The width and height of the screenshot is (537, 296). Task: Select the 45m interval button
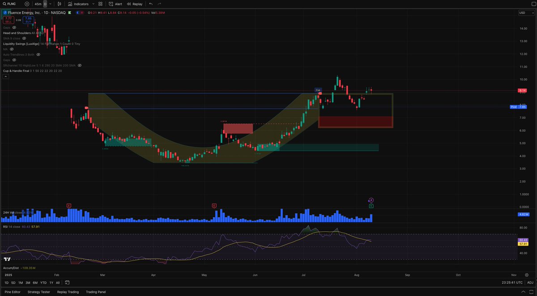(38, 4)
